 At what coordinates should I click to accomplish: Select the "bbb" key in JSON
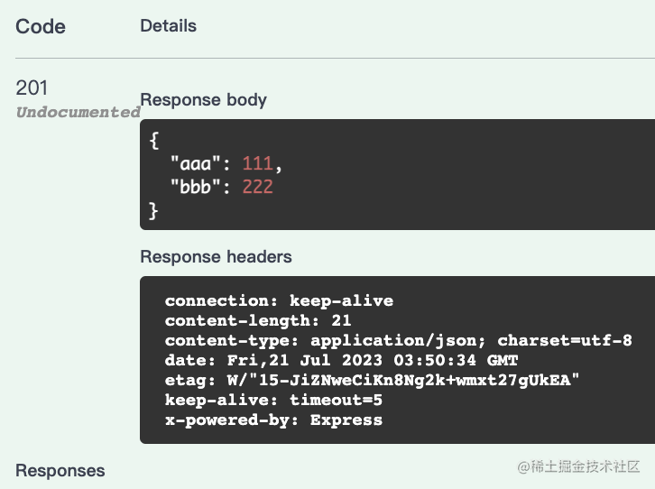click(195, 187)
